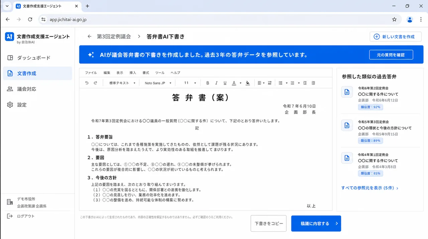Open 設定 in sidebar
The height and width of the screenshot is (239, 428).
point(37,105)
